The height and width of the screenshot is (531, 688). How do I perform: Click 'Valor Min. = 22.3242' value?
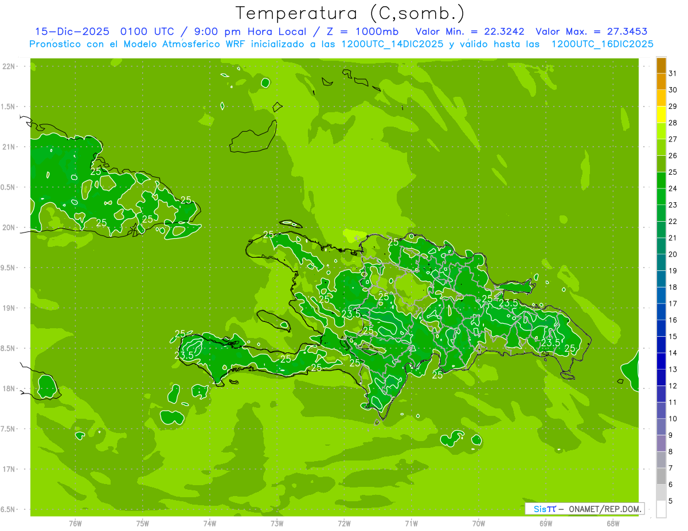[x=470, y=32]
